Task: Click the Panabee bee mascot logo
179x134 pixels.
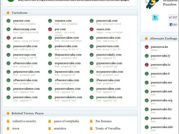Action: 152,4
